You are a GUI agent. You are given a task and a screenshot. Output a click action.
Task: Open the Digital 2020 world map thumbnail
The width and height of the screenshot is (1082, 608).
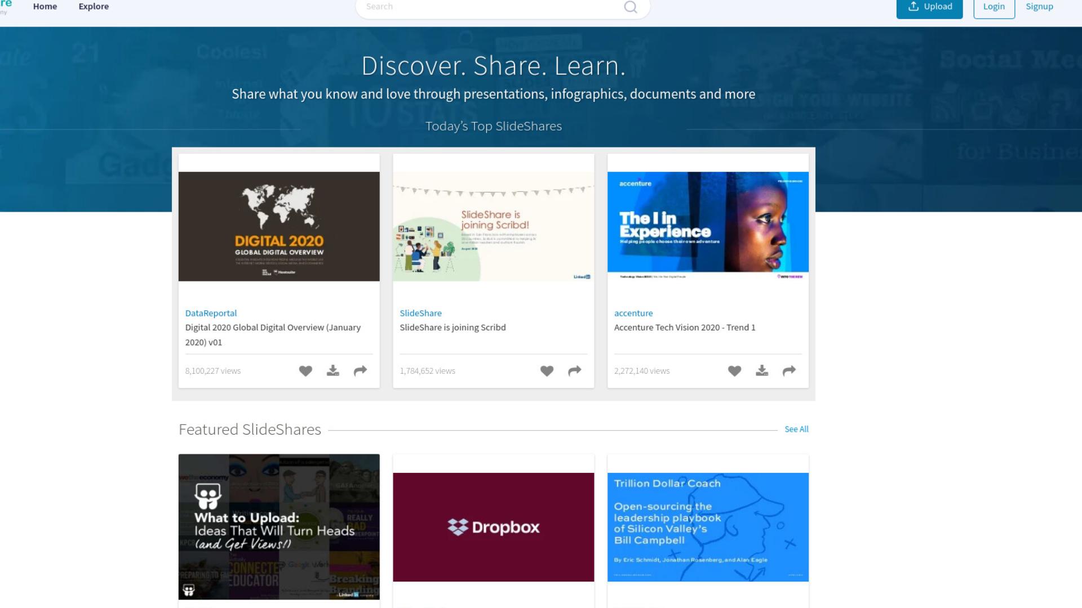(279, 226)
